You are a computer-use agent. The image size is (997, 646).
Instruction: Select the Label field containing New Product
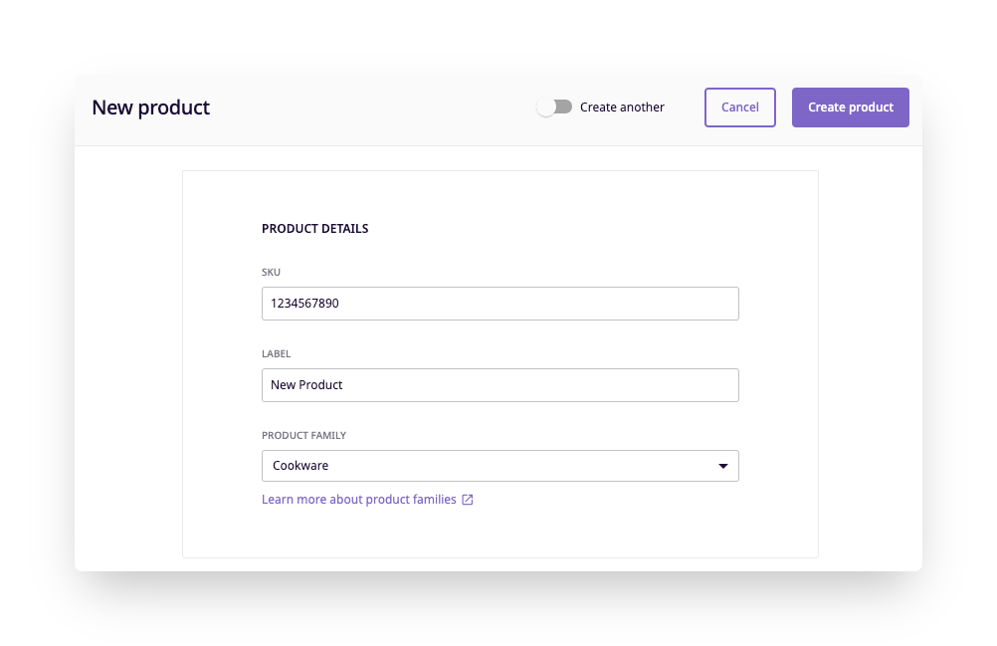click(x=499, y=384)
